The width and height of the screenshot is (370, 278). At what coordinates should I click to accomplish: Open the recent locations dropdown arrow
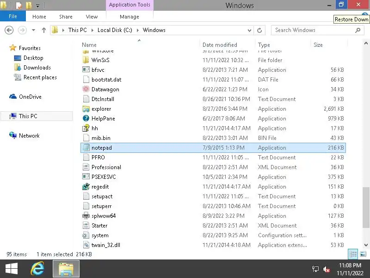coord(33,30)
